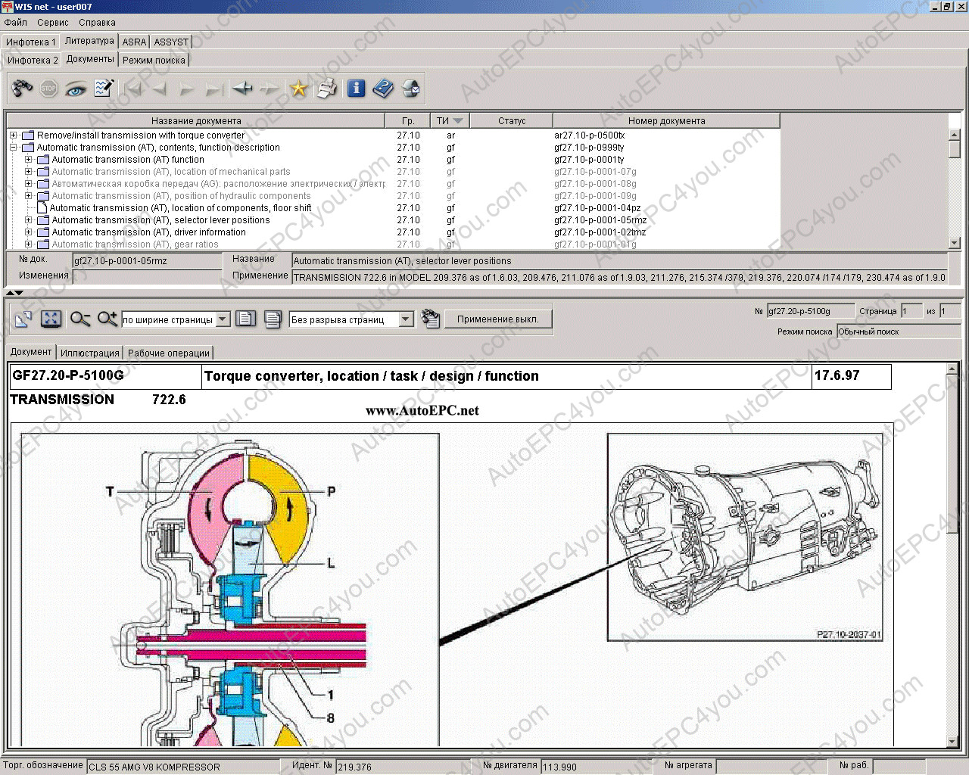This screenshot has width=969, height=775.
Task: Click the zoom in magnifier
Action: pos(107,319)
